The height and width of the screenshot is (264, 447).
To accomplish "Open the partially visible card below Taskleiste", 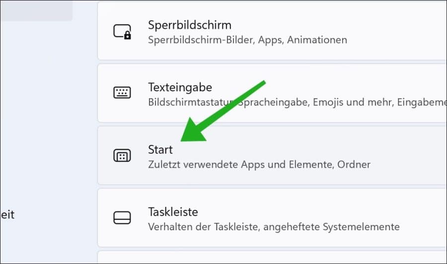I will pos(272,257).
